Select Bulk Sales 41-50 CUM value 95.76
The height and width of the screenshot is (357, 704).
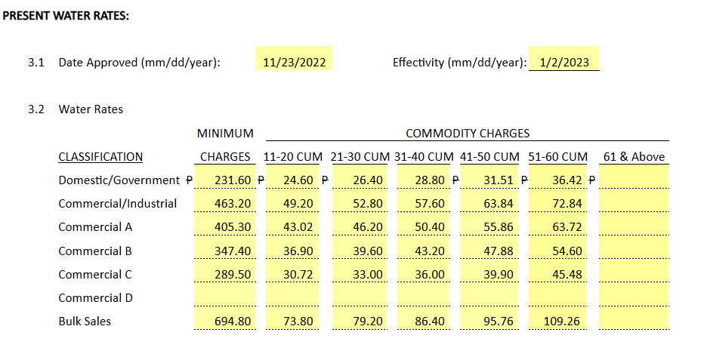pos(489,318)
